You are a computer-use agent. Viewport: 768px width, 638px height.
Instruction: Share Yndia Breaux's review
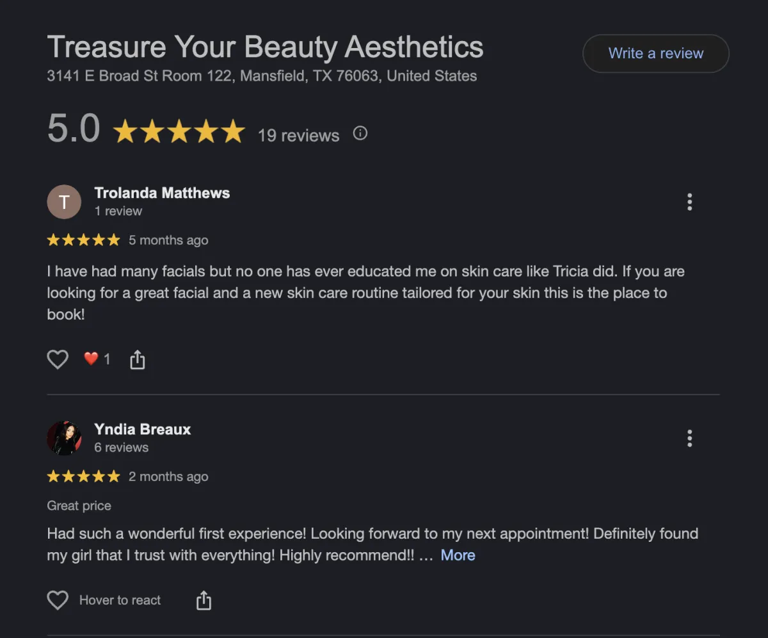pos(204,600)
